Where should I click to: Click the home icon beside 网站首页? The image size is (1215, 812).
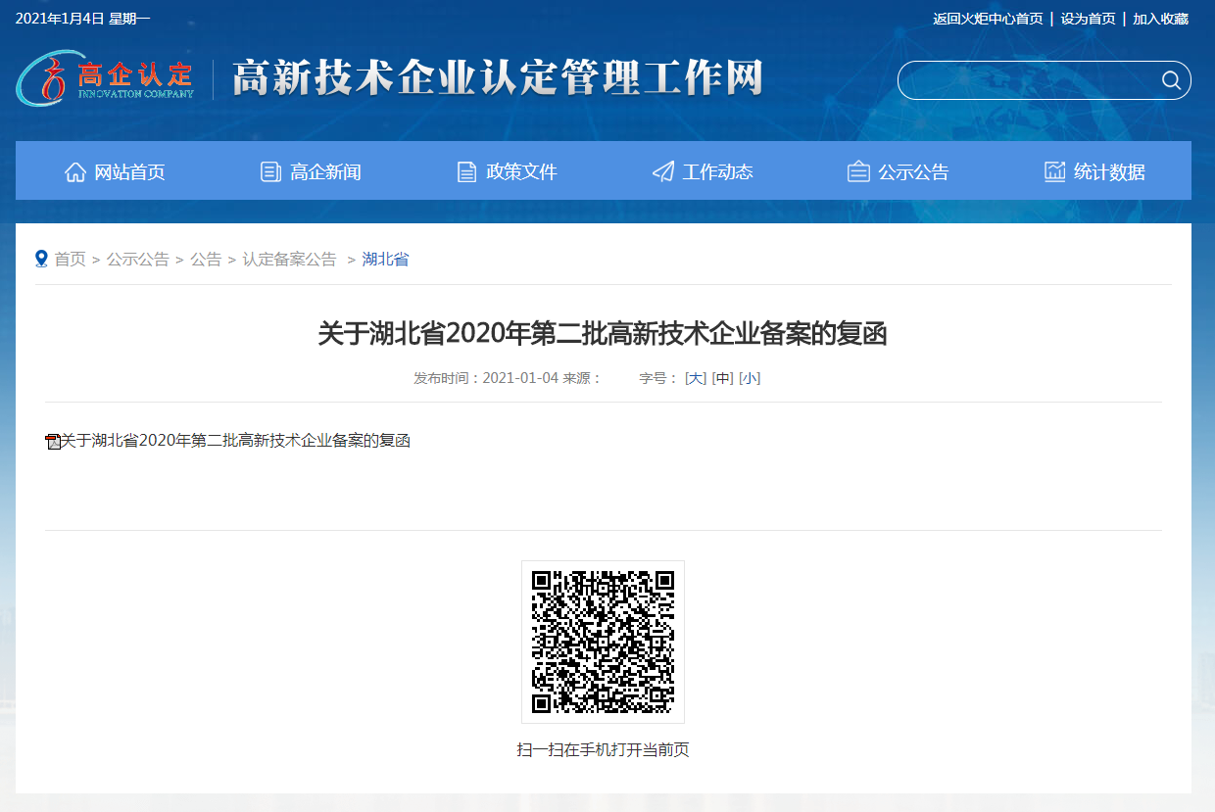(x=75, y=172)
